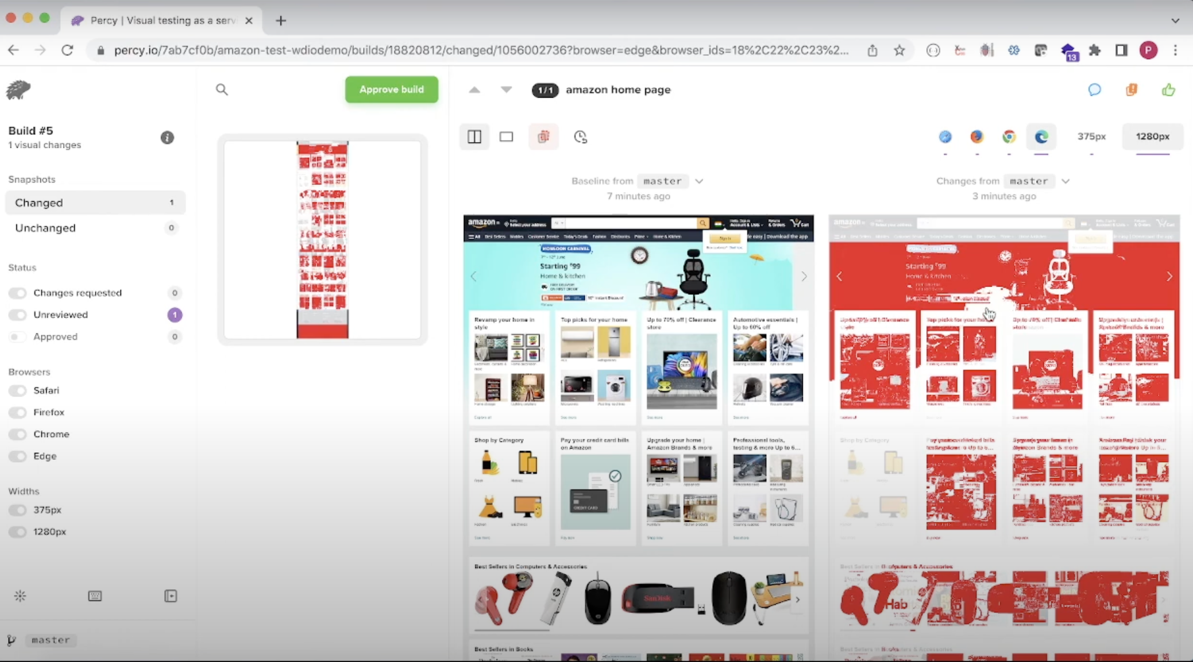Open snapshot history clock icon
1193x662 pixels.
click(580, 137)
